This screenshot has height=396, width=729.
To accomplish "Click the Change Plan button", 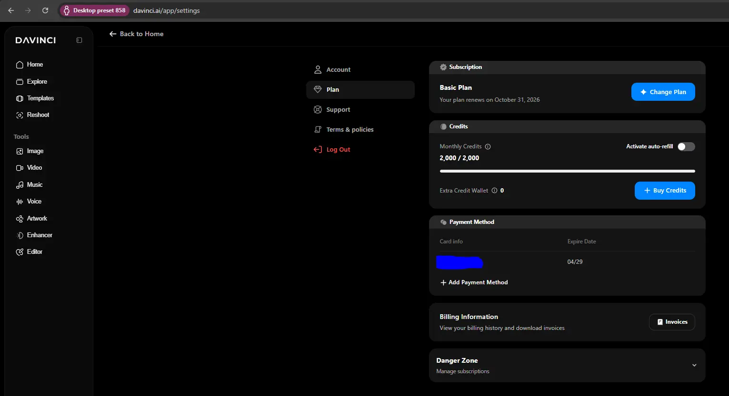I will (663, 92).
